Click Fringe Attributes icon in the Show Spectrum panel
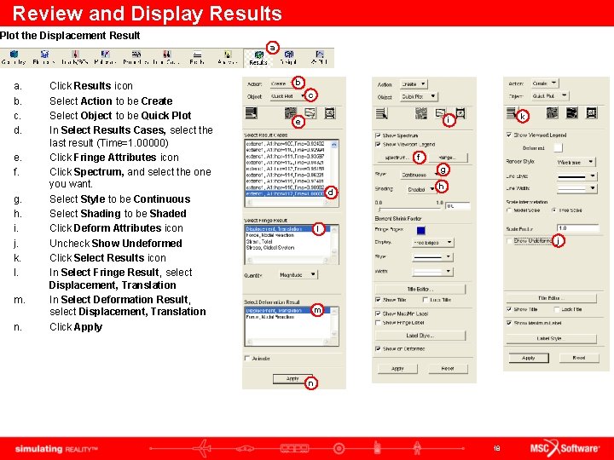 click(x=421, y=114)
